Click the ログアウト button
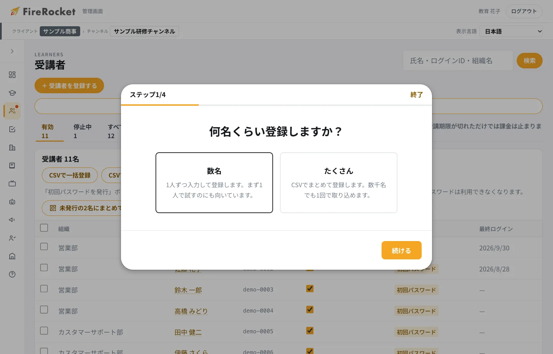 tap(524, 11)
